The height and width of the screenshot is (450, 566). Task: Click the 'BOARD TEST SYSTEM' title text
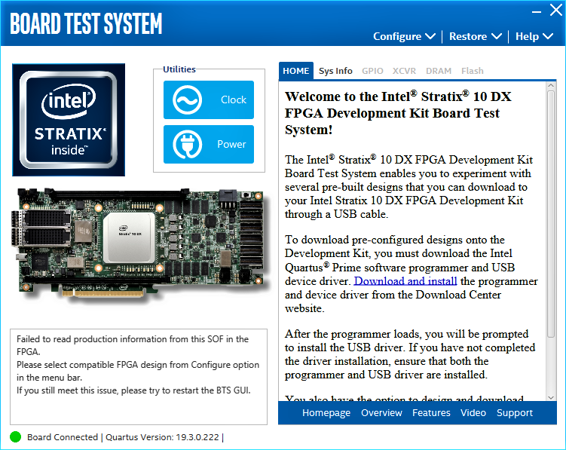click(x=86, y=24)
